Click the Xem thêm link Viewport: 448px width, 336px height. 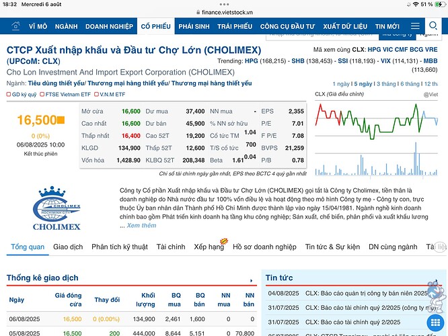(x=141, y=226)
